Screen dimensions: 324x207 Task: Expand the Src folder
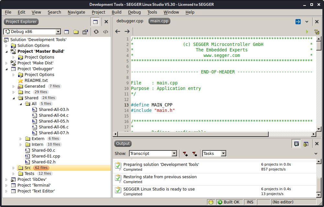pos(13,168)
